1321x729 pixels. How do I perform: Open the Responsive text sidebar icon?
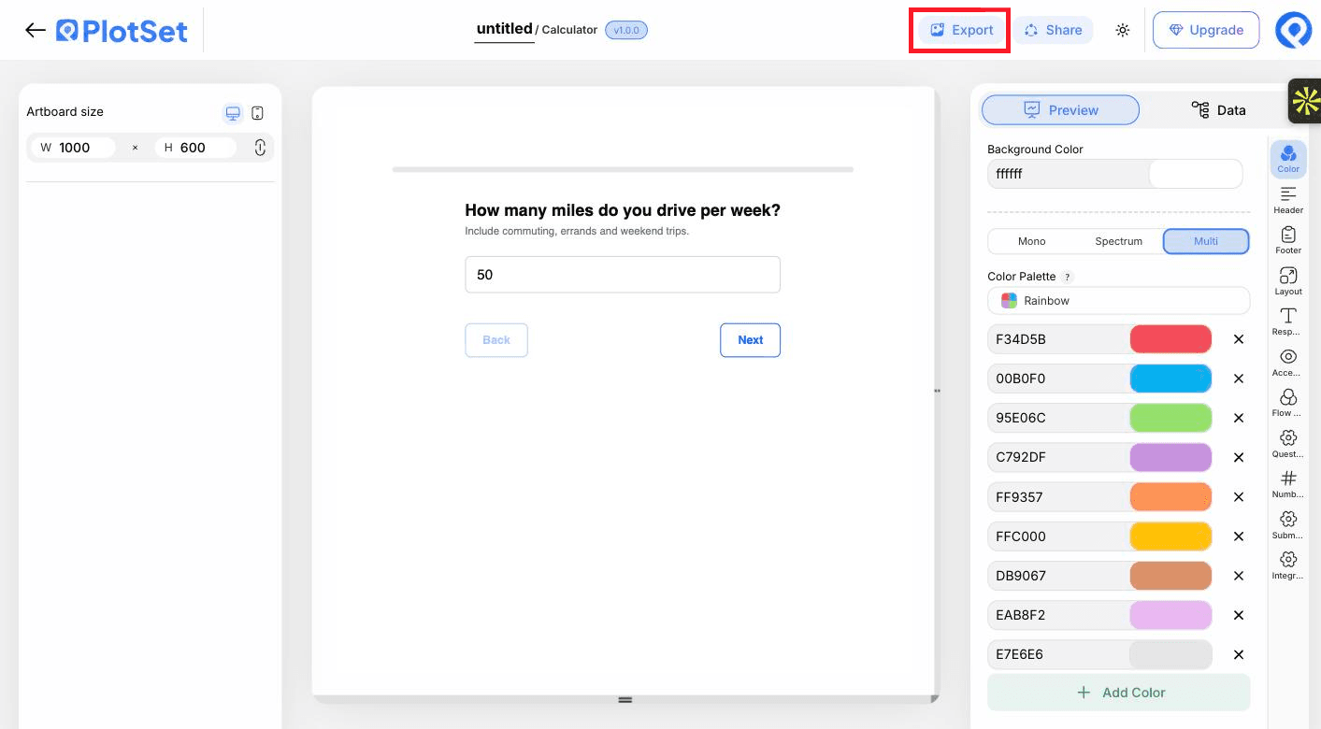pos(1288,322)
